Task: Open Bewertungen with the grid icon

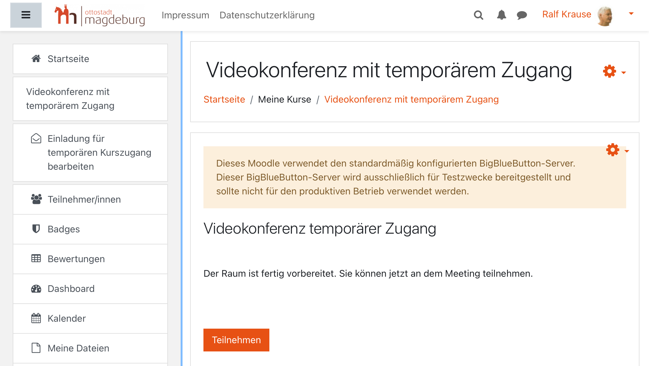Action: pos(36,258)
